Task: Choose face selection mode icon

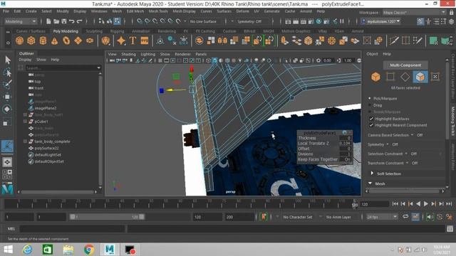Action: coord(420,77)
